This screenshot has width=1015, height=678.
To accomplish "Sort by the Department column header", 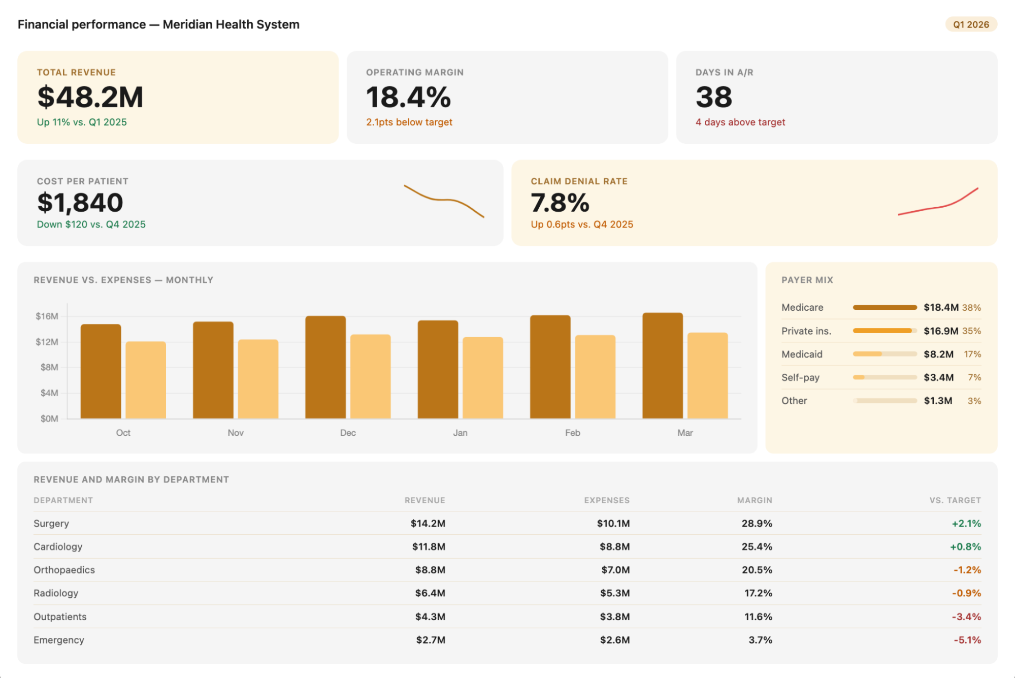I will (63, 500).
